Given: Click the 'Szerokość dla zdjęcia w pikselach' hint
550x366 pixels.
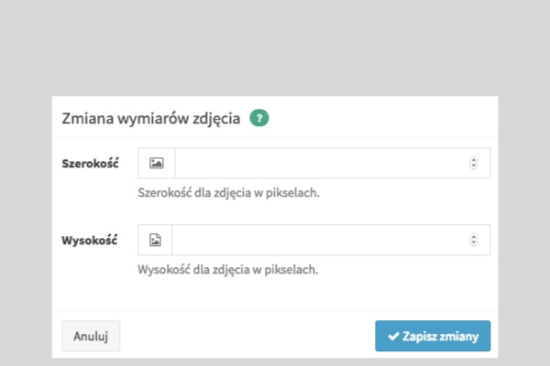Looking at the screenshot, I should click(227, 193).
